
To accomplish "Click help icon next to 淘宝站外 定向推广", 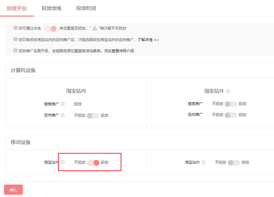I will point(204,116).
